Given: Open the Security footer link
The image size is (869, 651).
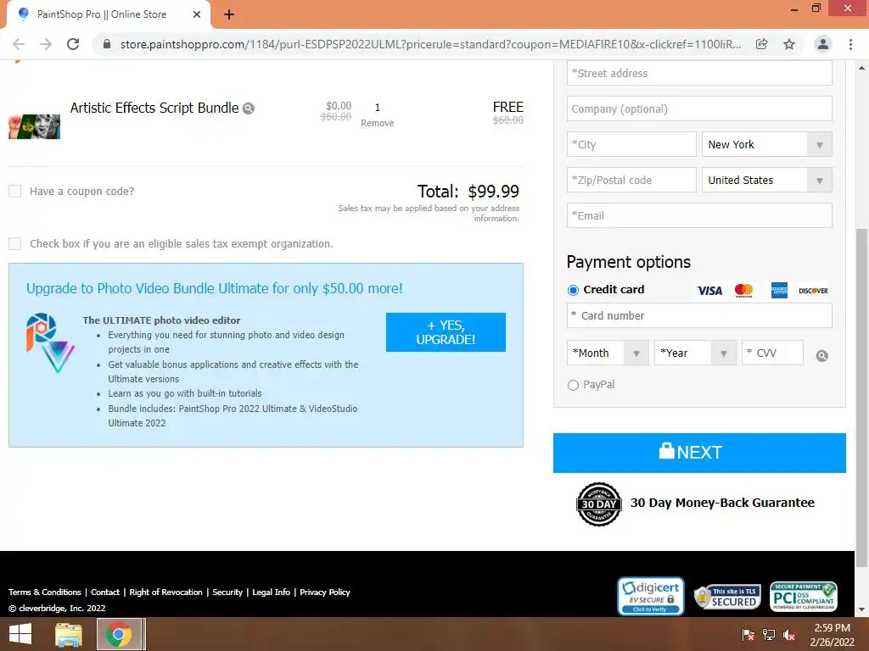Looking at the screenshot, I should click(227, 593).
